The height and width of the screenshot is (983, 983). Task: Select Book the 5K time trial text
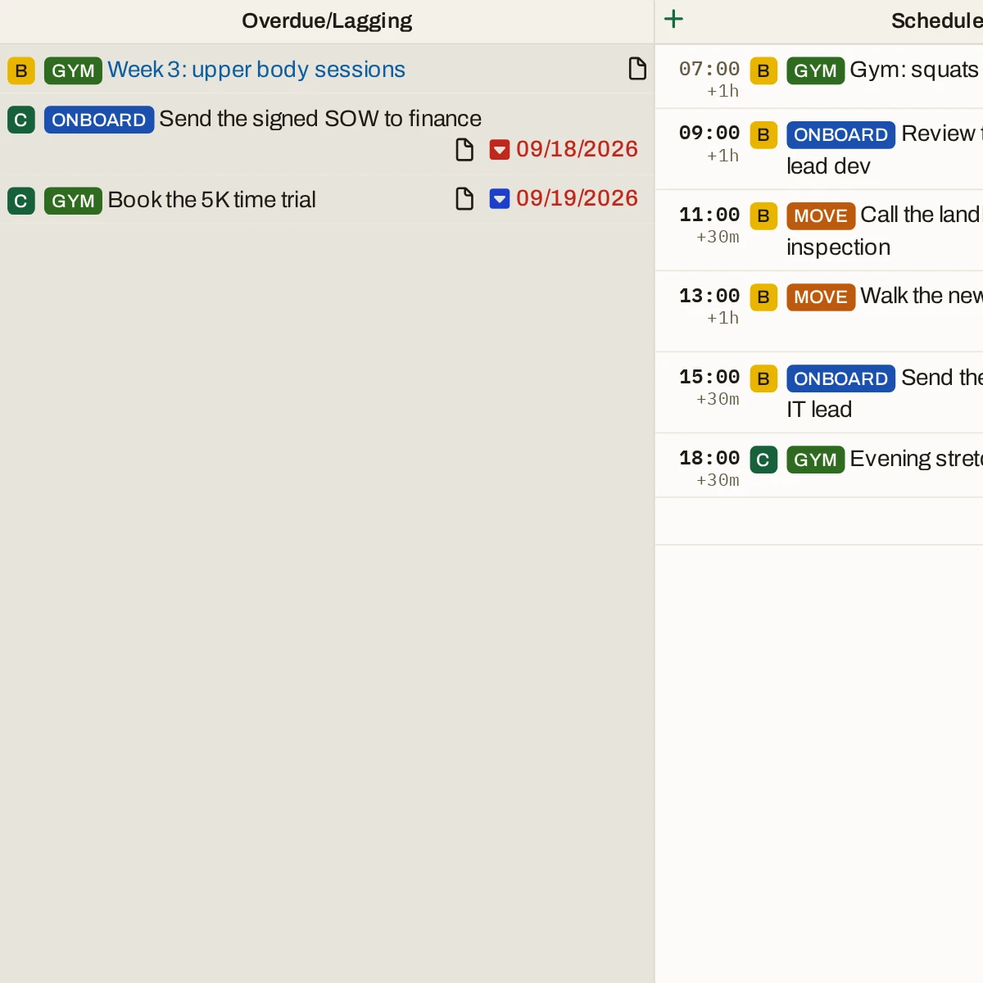coord(212,200)
